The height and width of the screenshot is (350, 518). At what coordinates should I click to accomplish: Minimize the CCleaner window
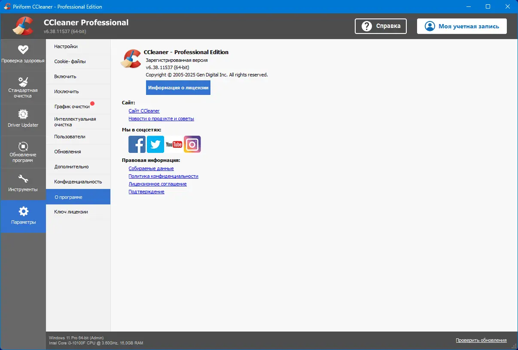point(468,6)
